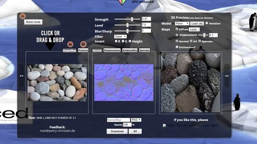Uncheck the Normal map checkbox
257x144 pixels.
pos(177,41)
